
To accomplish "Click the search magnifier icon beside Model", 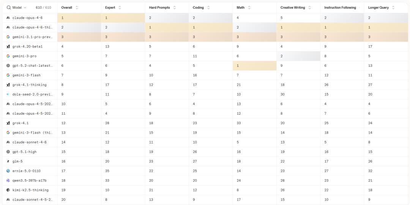I will (9, 8).
